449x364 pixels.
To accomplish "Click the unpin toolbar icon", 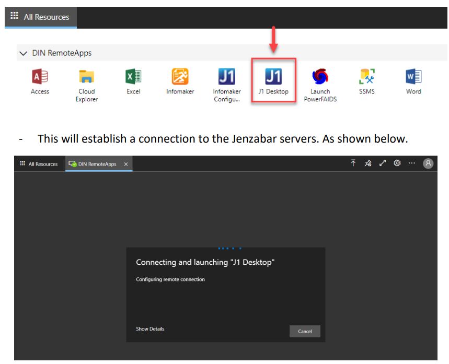I will pyautogui.click(x=367, y=163).
